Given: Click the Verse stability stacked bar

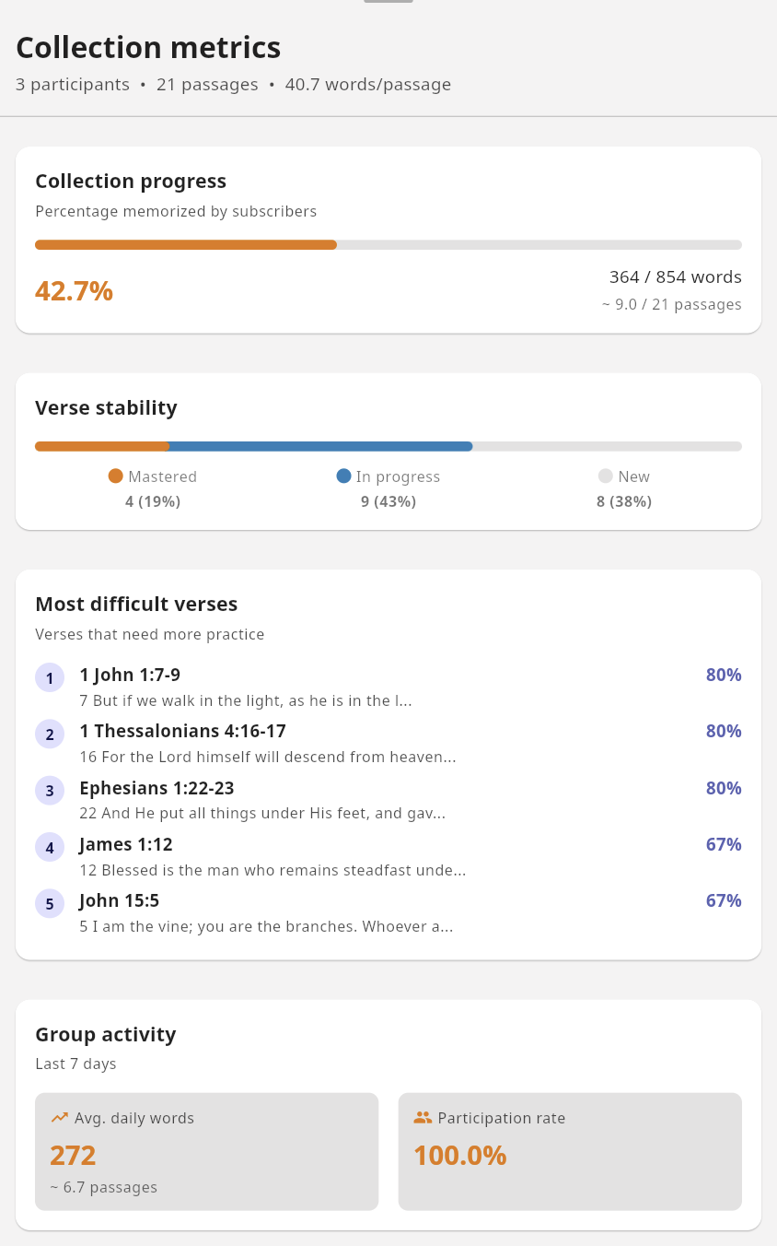Looking at the screenshot, I should [388, 445].
